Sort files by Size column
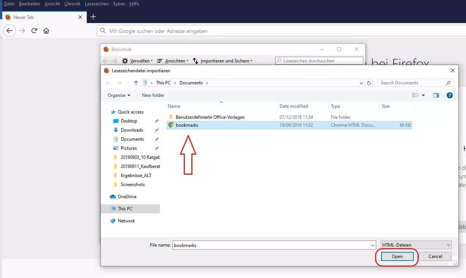The height and width of the screenshot is (278, 466). [396, 106]
